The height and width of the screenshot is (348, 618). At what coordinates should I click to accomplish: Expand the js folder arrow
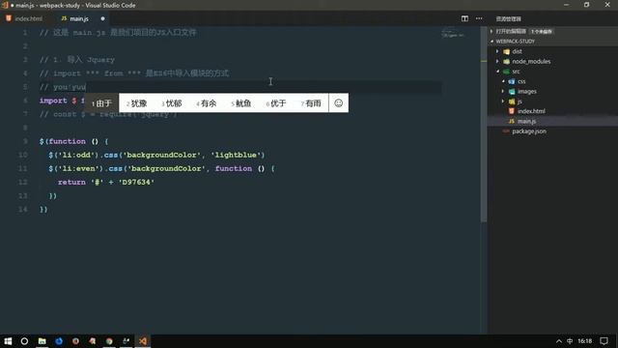[502, 101]
